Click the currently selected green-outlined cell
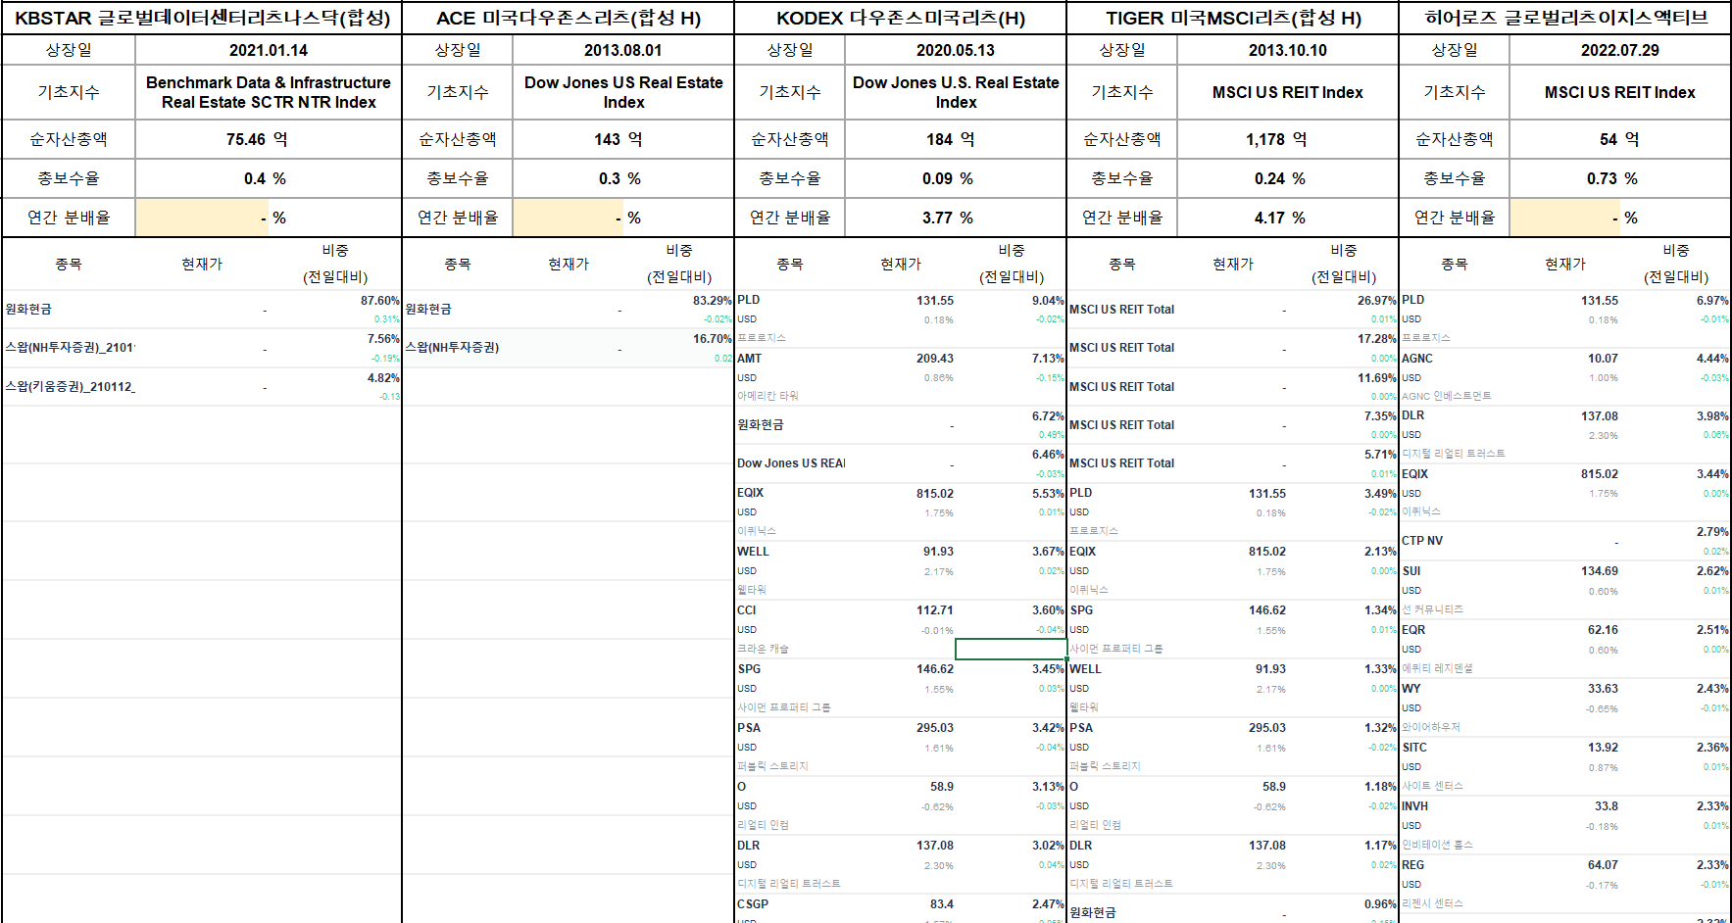Image resolution: width=1732 pixels, height=923 pixels. [1011, 649]
